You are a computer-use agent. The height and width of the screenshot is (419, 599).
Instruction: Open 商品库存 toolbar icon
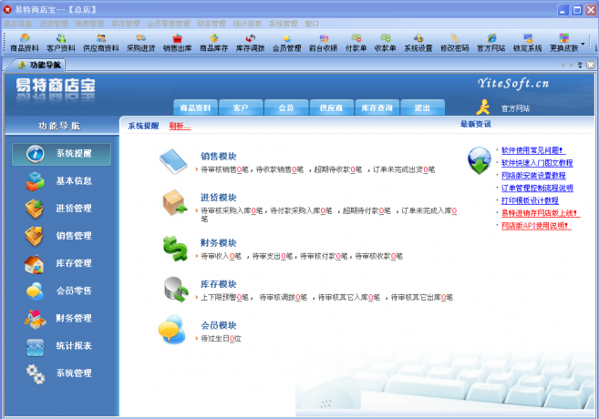[214, 43]
